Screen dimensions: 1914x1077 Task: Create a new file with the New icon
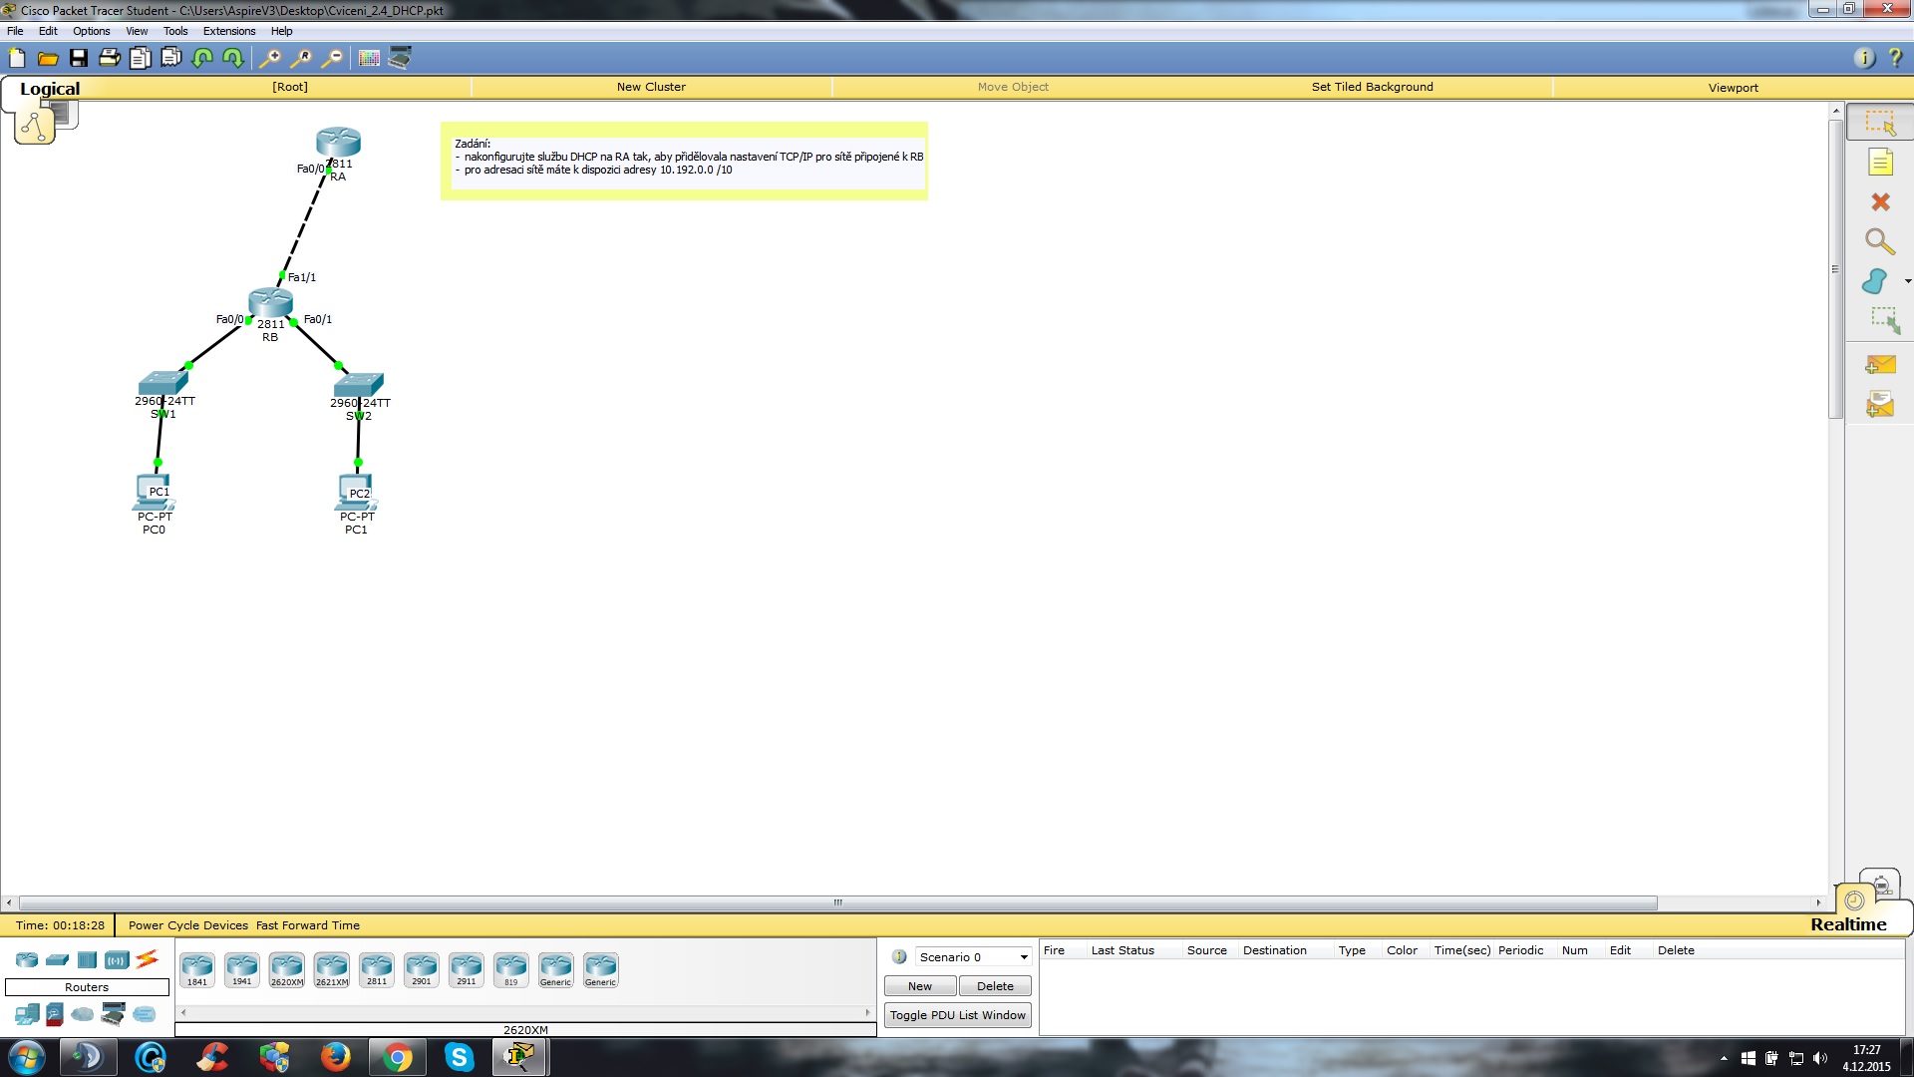(17, 58)
